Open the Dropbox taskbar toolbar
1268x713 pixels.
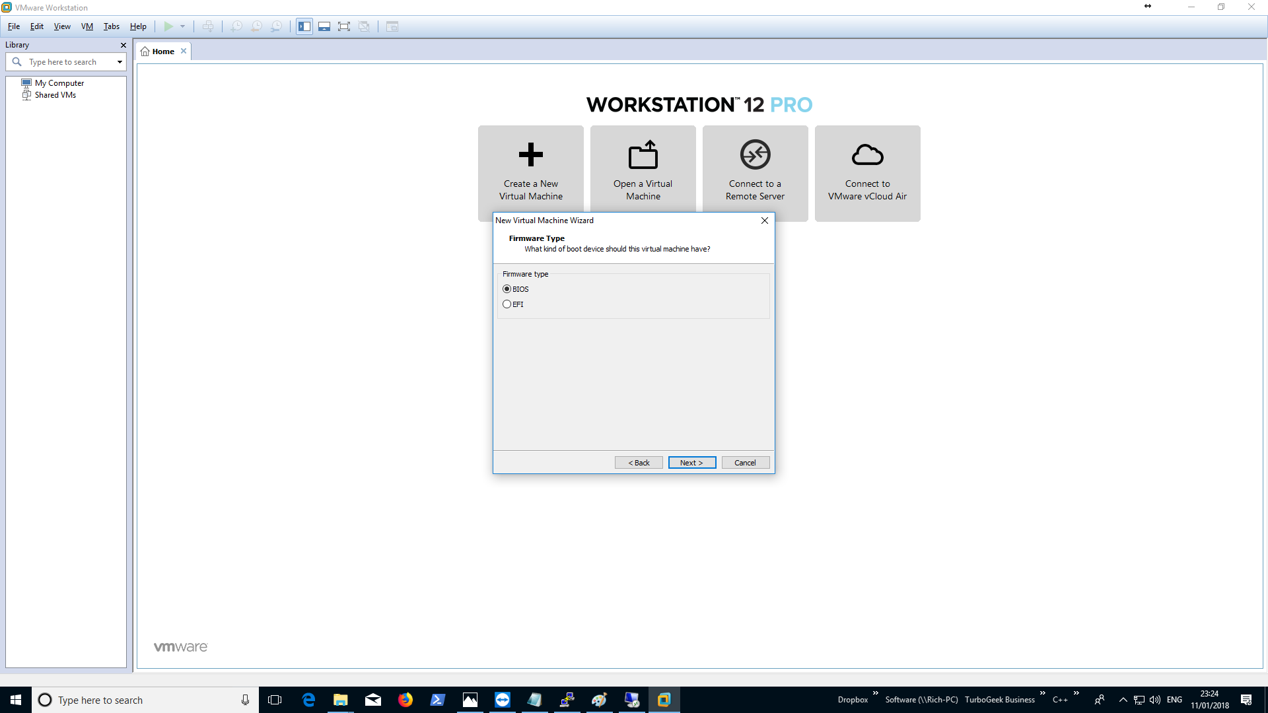tap(853, 700)
